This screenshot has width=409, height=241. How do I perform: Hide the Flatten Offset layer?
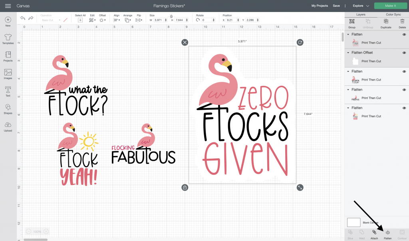[x=404, y=53]
